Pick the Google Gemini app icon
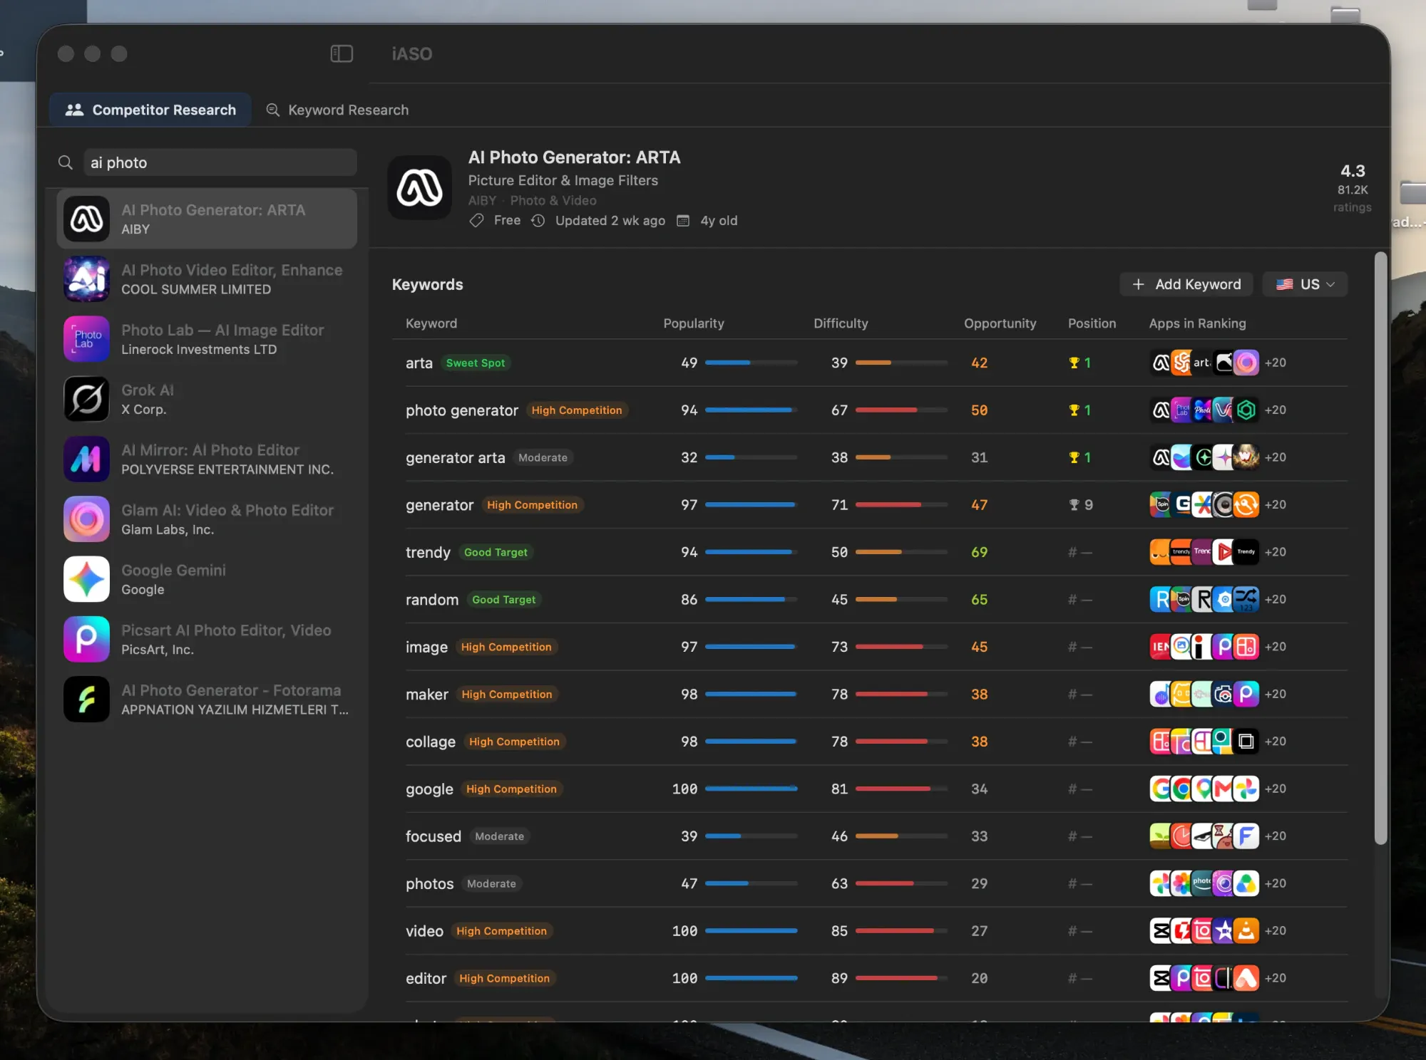1426x1060 pixels. point(86,579)
